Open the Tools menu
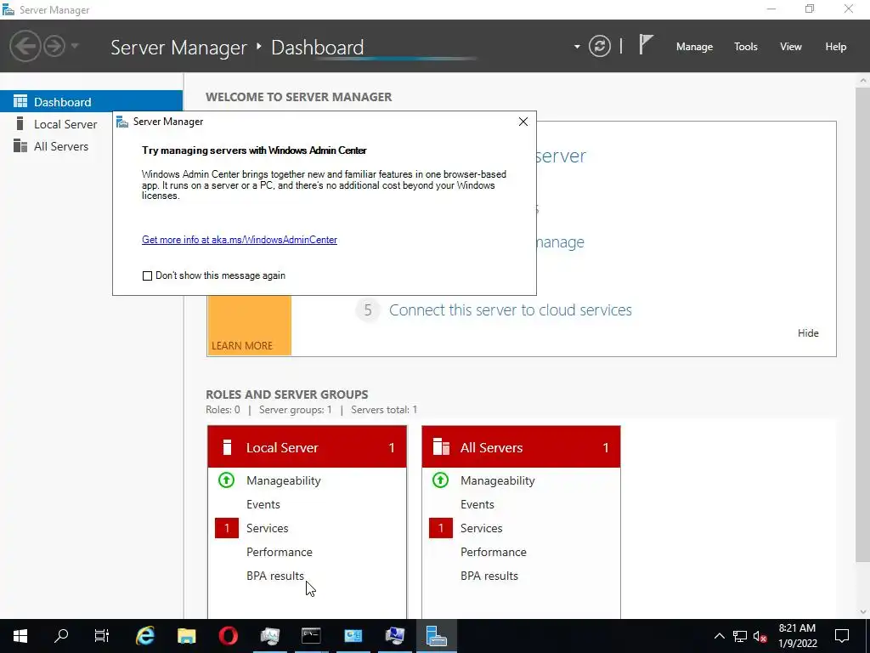The image size is (870, 653). pos(746,47)
